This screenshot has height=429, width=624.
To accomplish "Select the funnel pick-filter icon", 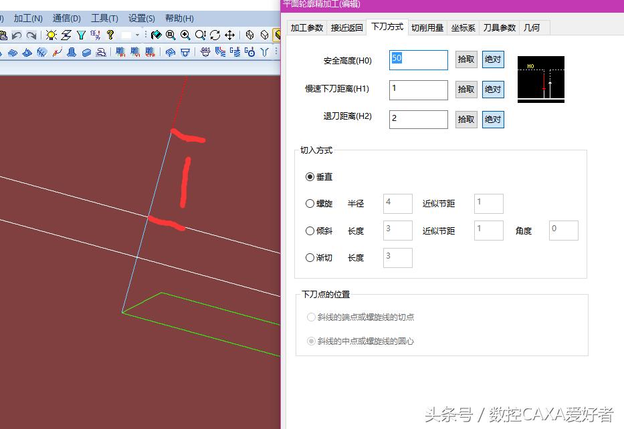I will tap(82, 35).
